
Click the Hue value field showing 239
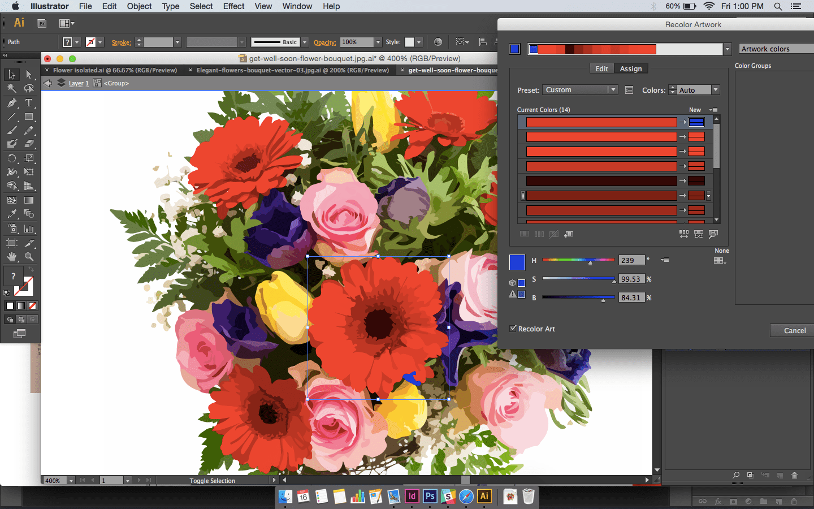click(631, 260)
